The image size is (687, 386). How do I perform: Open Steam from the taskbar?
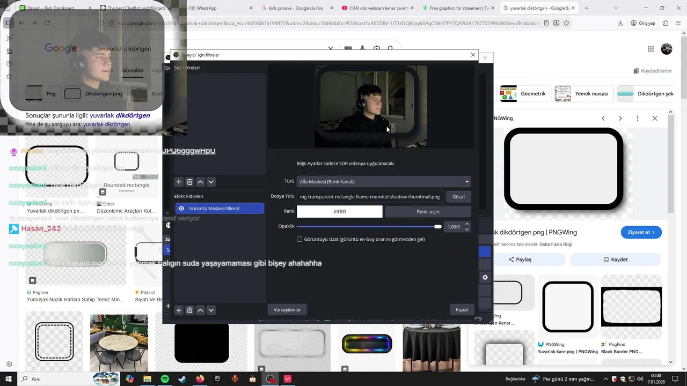[x=182, y=379]
